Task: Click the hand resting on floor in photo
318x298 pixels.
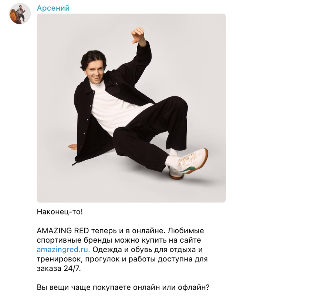Action: pyautogui.click(x=72, y=147)
